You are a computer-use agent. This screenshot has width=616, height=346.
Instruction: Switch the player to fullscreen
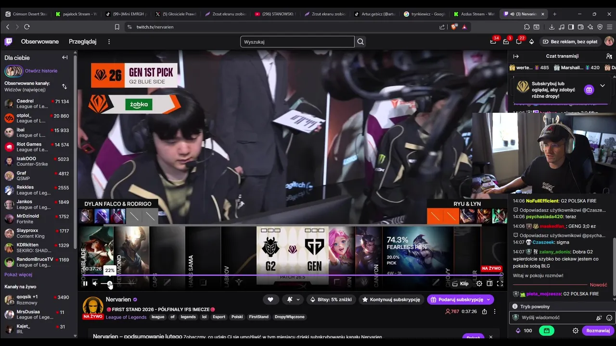coord(500,284)
